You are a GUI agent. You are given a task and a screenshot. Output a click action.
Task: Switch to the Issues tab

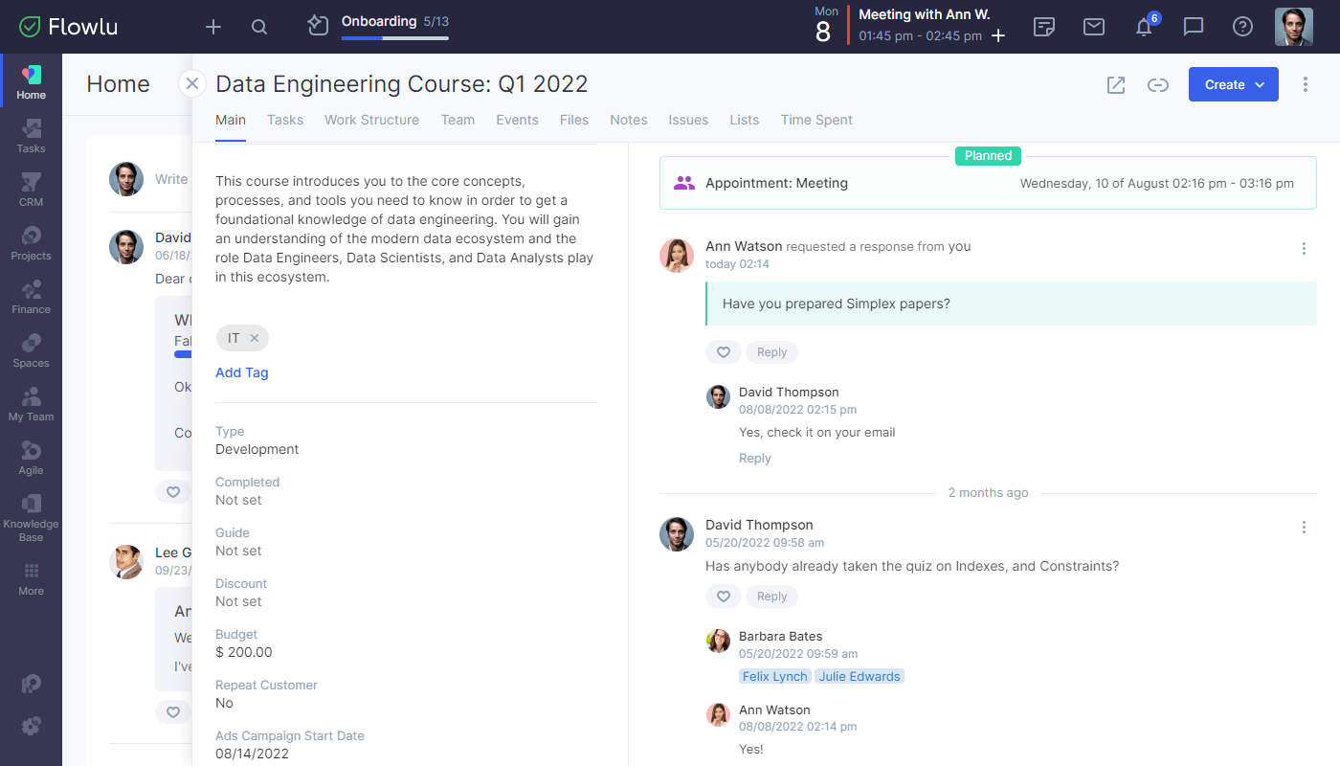coord(688,120)
